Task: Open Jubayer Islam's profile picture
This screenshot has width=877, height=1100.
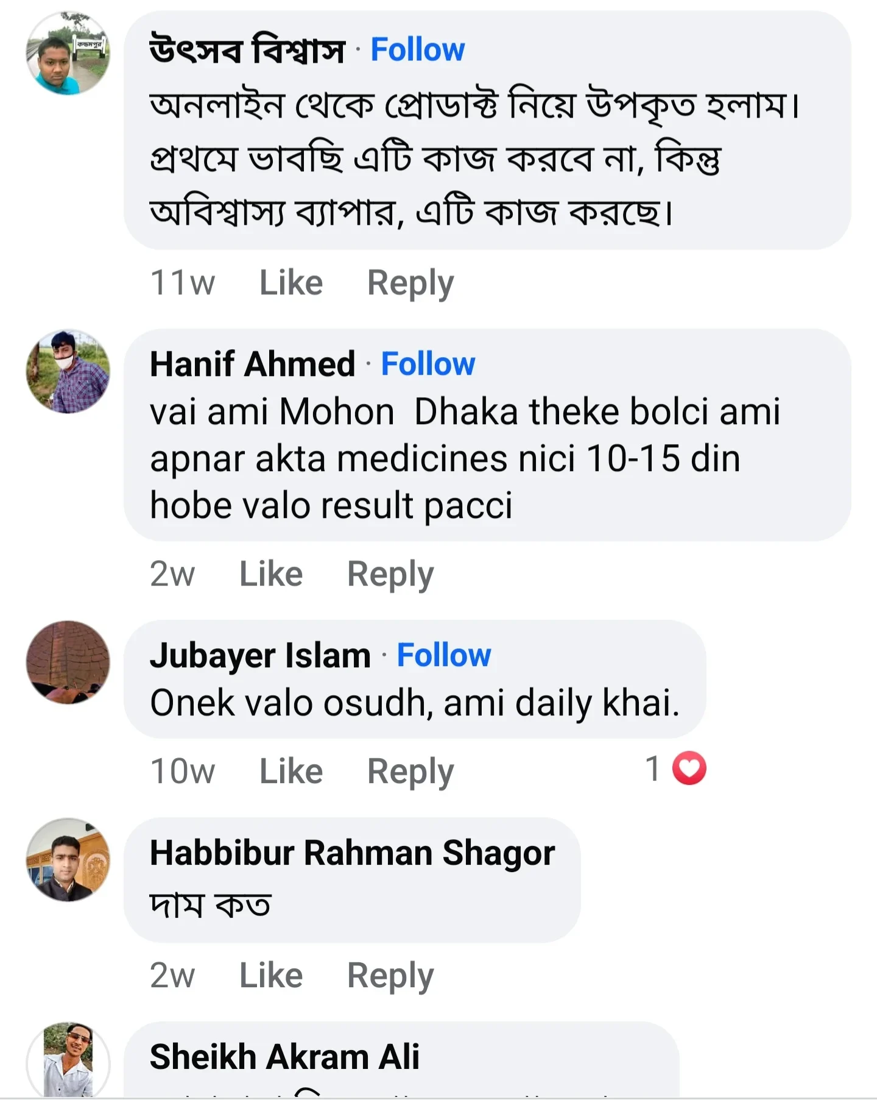Action: click(x=67, y=664)
